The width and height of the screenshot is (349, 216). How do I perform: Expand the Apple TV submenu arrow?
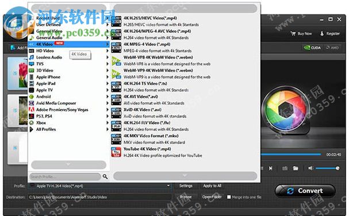point(108,90)
